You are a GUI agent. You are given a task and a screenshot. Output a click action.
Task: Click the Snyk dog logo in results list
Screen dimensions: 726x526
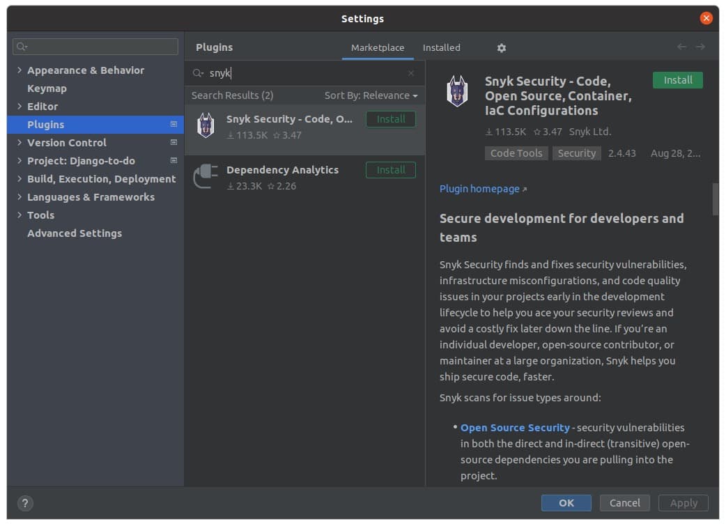click(206, 126)
